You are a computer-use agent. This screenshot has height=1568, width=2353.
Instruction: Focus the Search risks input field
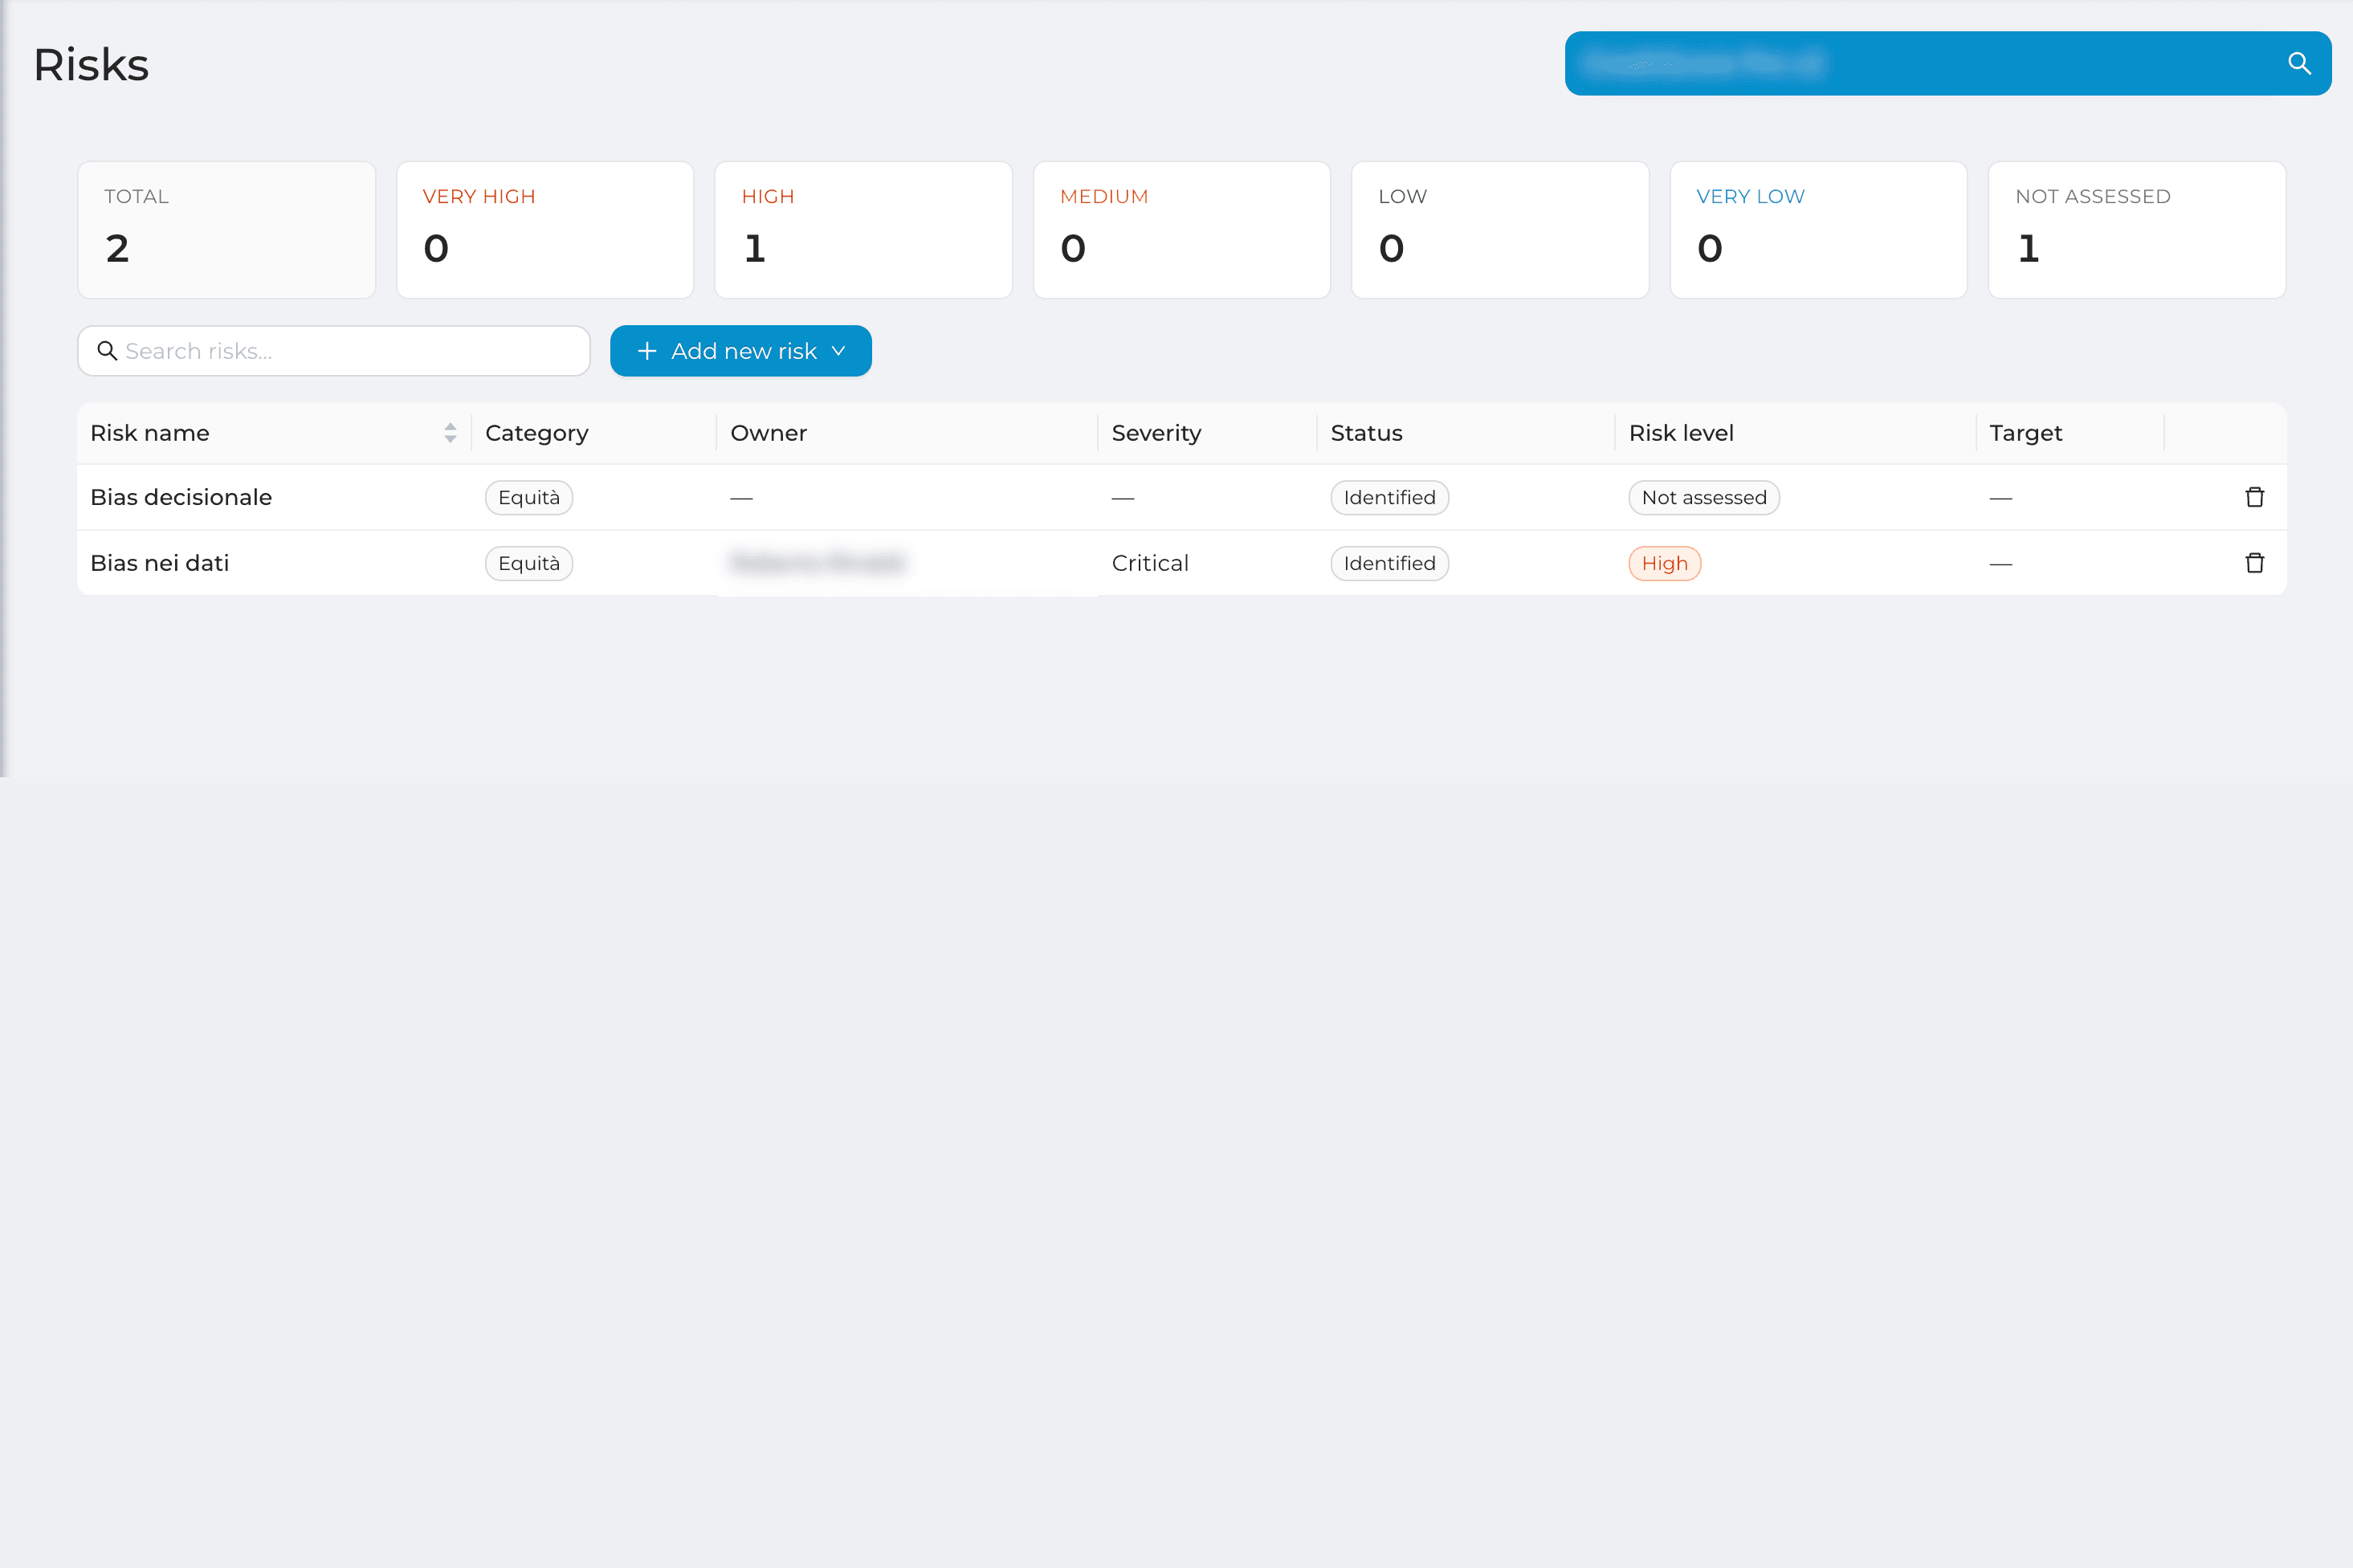(334, 351)
